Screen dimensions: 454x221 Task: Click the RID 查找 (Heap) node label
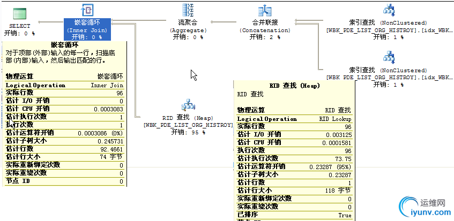(188, 118)
